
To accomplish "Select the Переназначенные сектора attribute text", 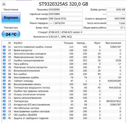I will pyautogui.click(x=29, y=57).
